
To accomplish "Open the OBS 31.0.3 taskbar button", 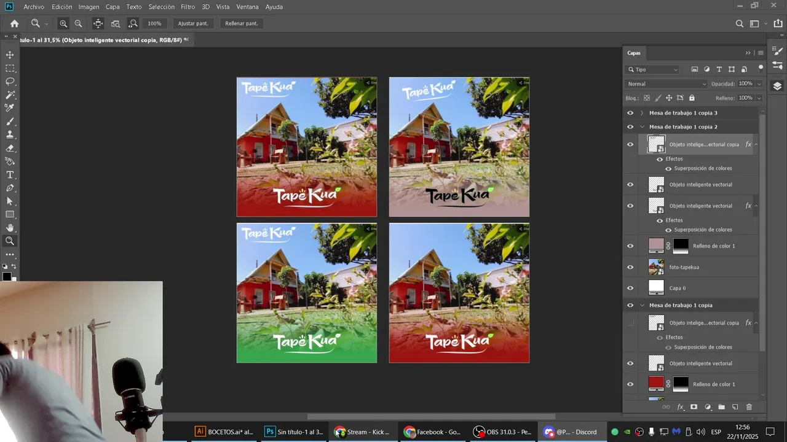I will tap(502, 432).
